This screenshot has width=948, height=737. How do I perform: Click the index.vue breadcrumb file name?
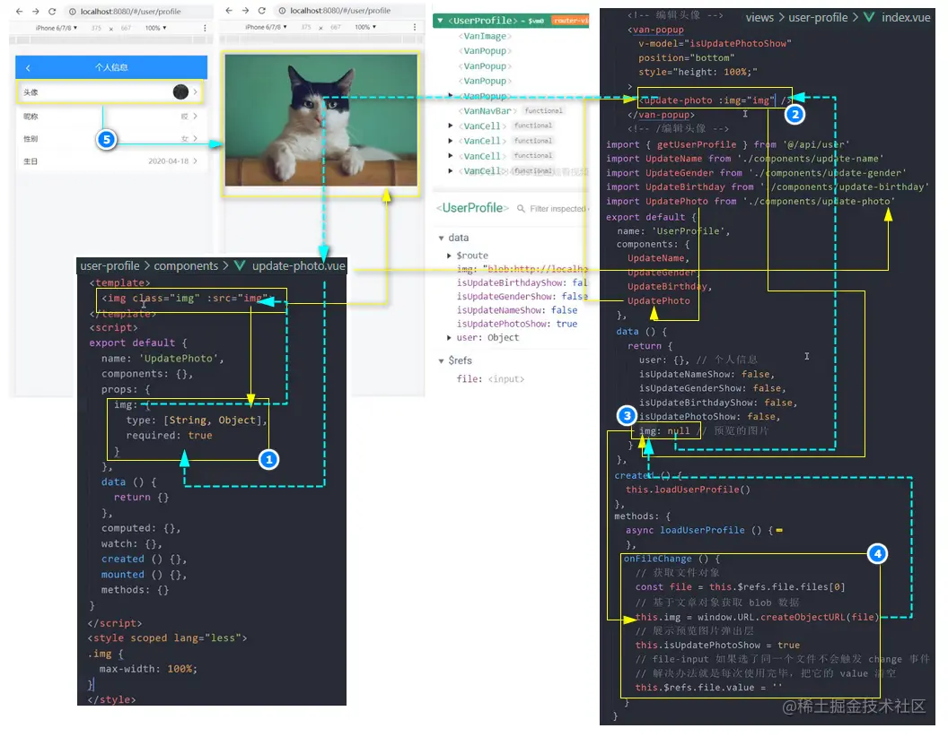point(906,18)
